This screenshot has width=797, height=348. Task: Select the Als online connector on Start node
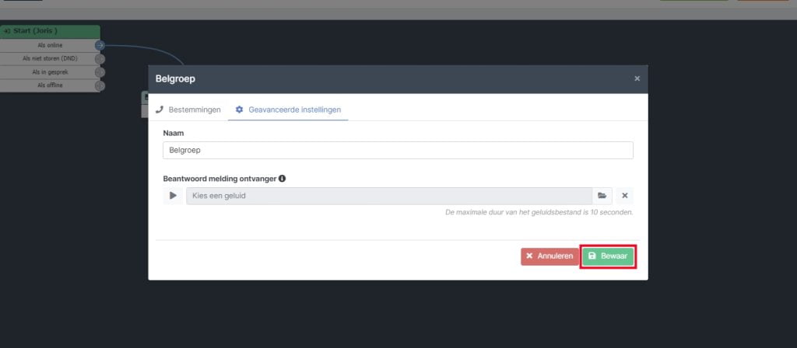tap(100, 46)
